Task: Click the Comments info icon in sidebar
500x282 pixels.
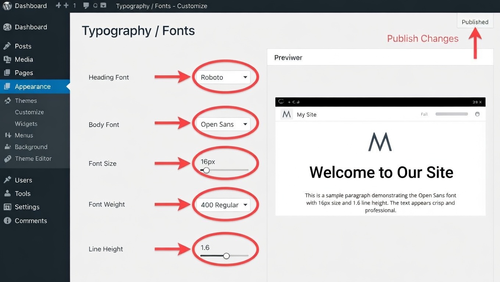Action: pyautogui.click(x=7, y=220)
